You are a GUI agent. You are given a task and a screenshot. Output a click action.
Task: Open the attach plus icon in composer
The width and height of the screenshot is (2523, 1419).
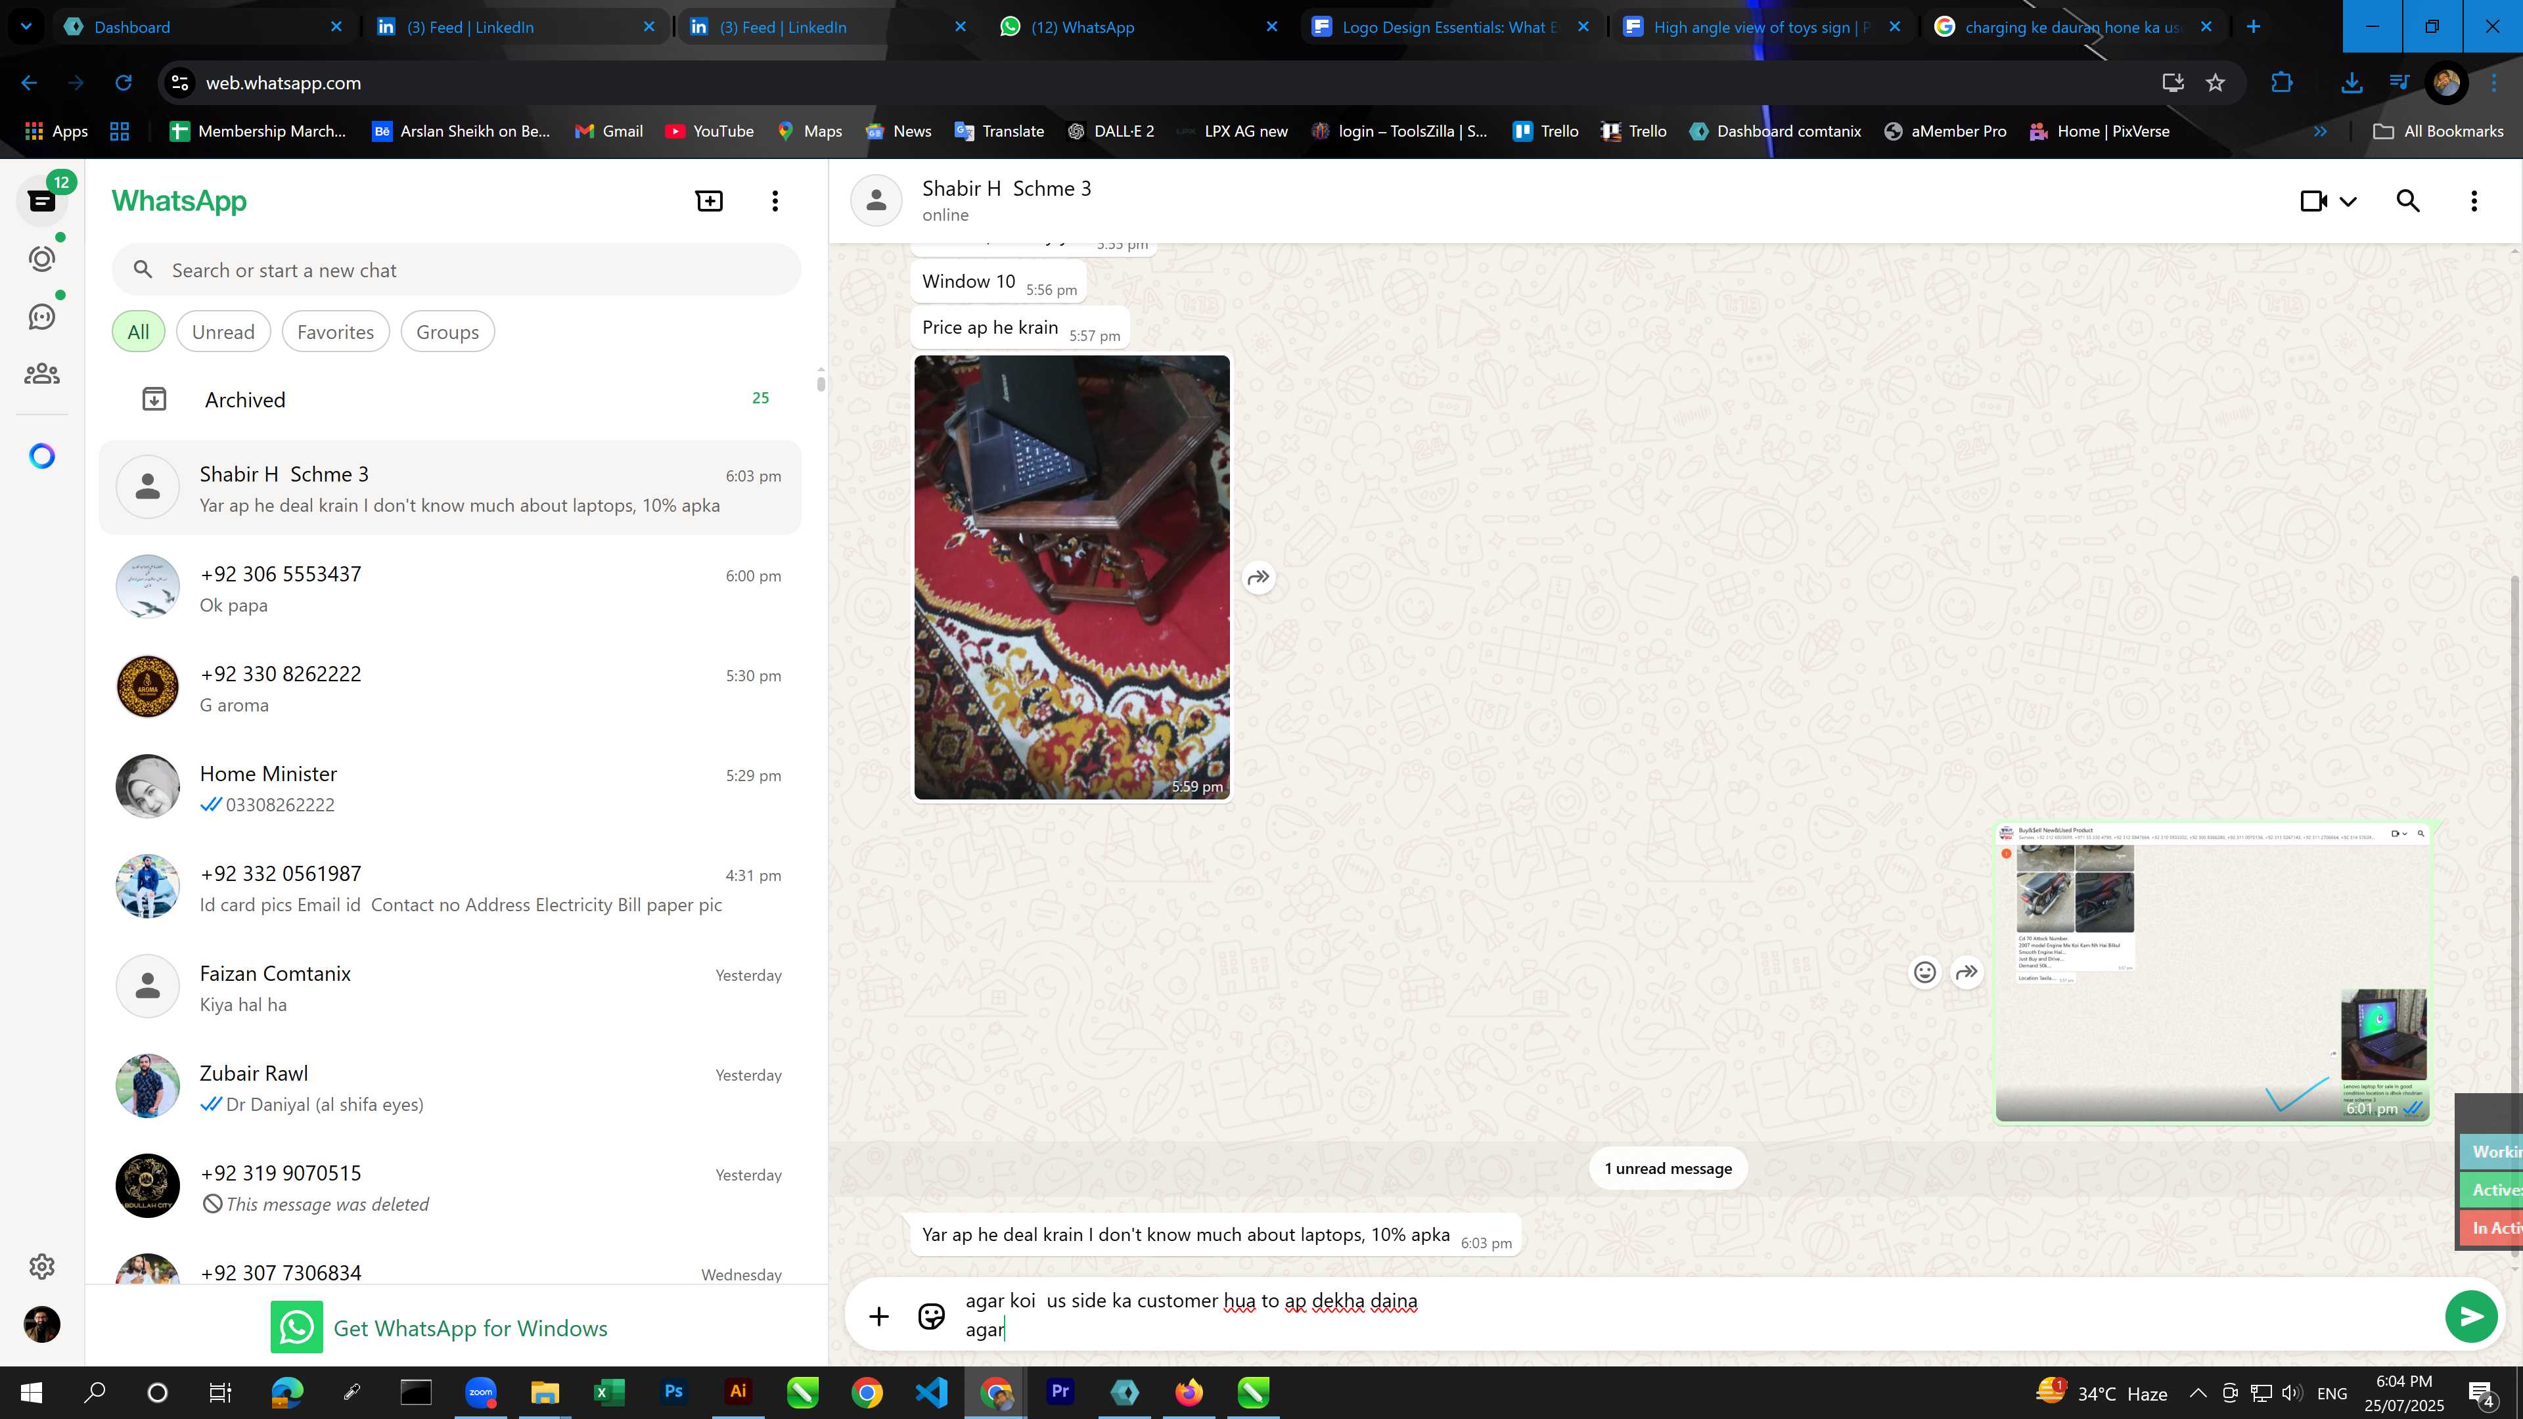point(878,1316)
